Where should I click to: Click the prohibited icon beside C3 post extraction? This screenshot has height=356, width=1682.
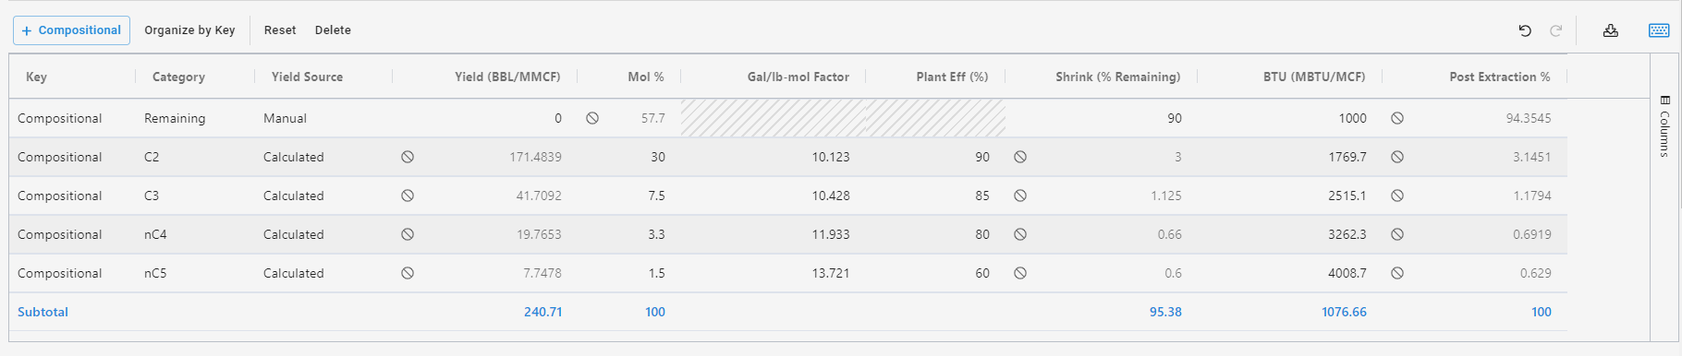1397,196
